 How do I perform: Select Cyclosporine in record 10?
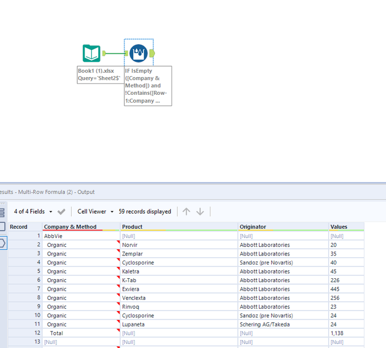coord(179,316)
